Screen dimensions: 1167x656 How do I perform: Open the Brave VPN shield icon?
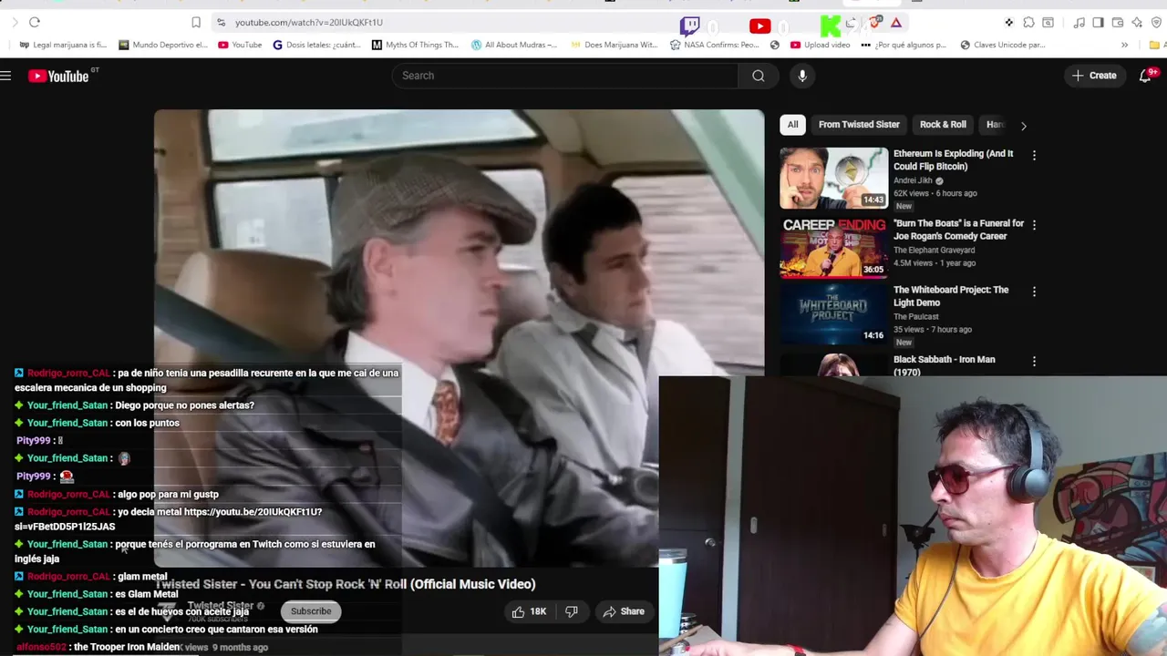[x=1155, y=23]
